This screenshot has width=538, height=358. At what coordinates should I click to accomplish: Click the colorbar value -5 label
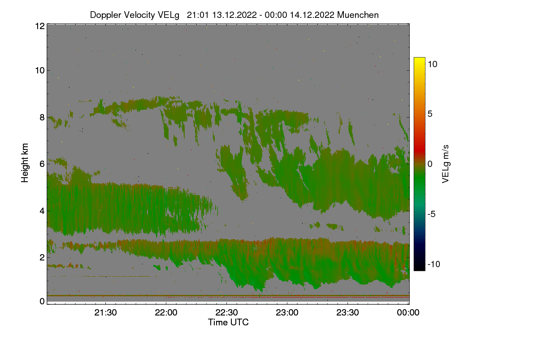coord(431,214)
